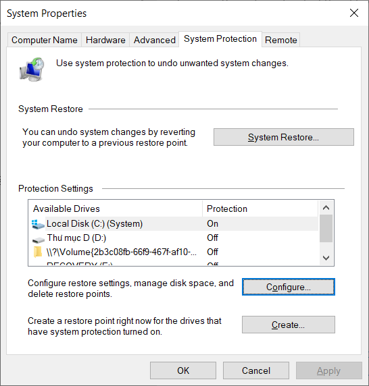This screenshot has width=369, height=386.
Task: Click the System Protection tab
Action: [x=220, y=39]
